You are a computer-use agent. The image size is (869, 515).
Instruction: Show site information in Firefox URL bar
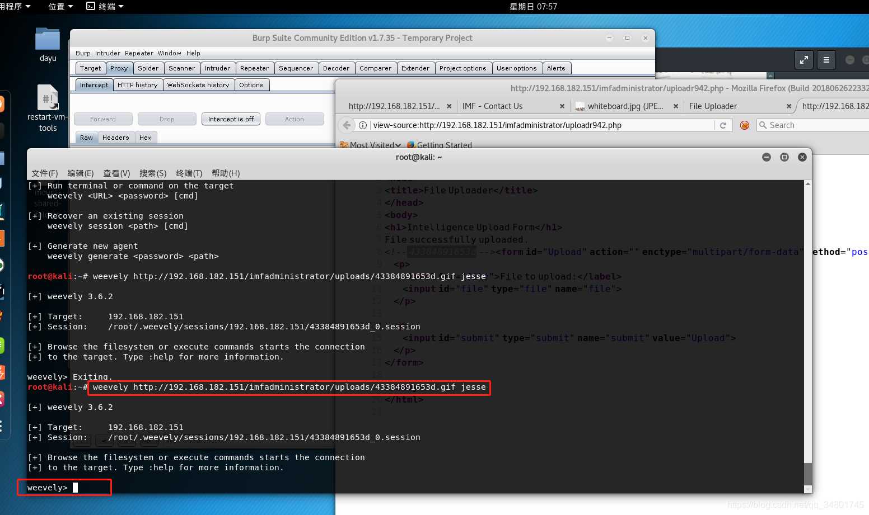(363, 125)
